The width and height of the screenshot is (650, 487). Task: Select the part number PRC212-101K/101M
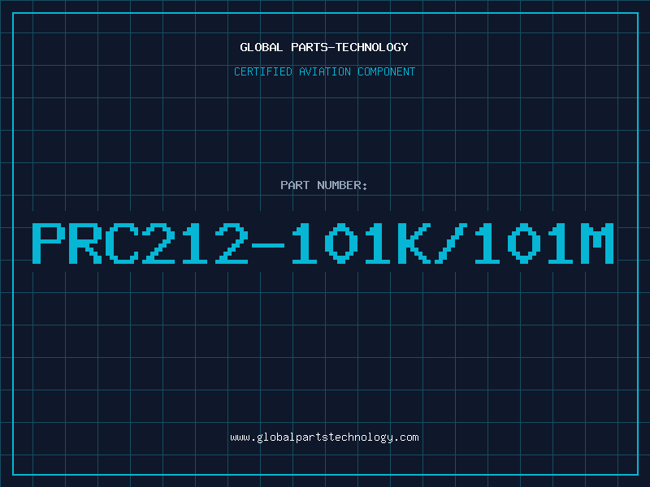point(323,243)
